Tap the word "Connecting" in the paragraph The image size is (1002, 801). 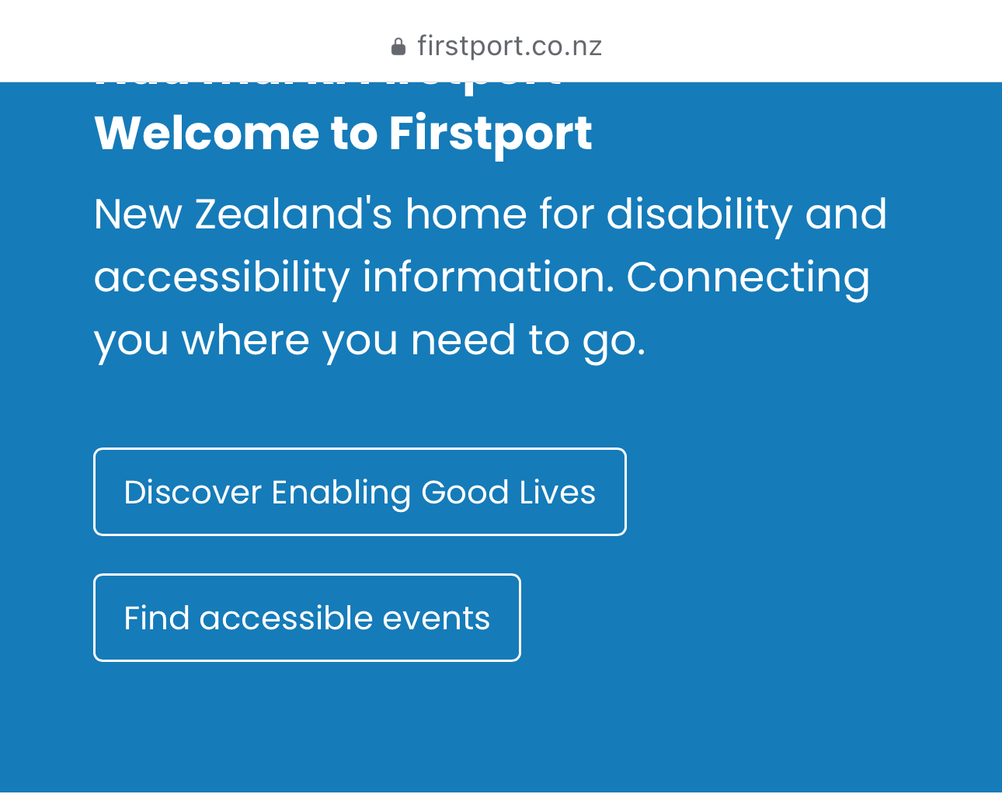[x=747, y=277]
